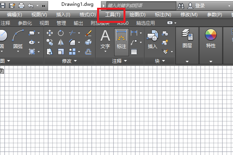
Task: Toggle the Dimension (标注) tool button
Action: point(122,40)
